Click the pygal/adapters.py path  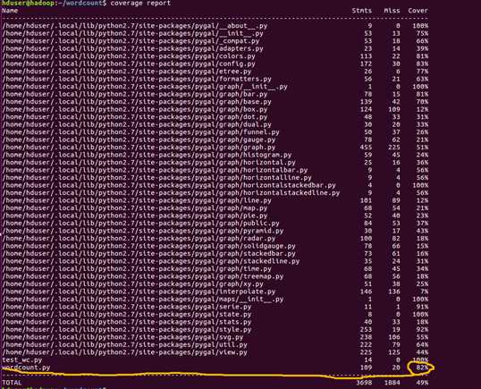[133, 48]
